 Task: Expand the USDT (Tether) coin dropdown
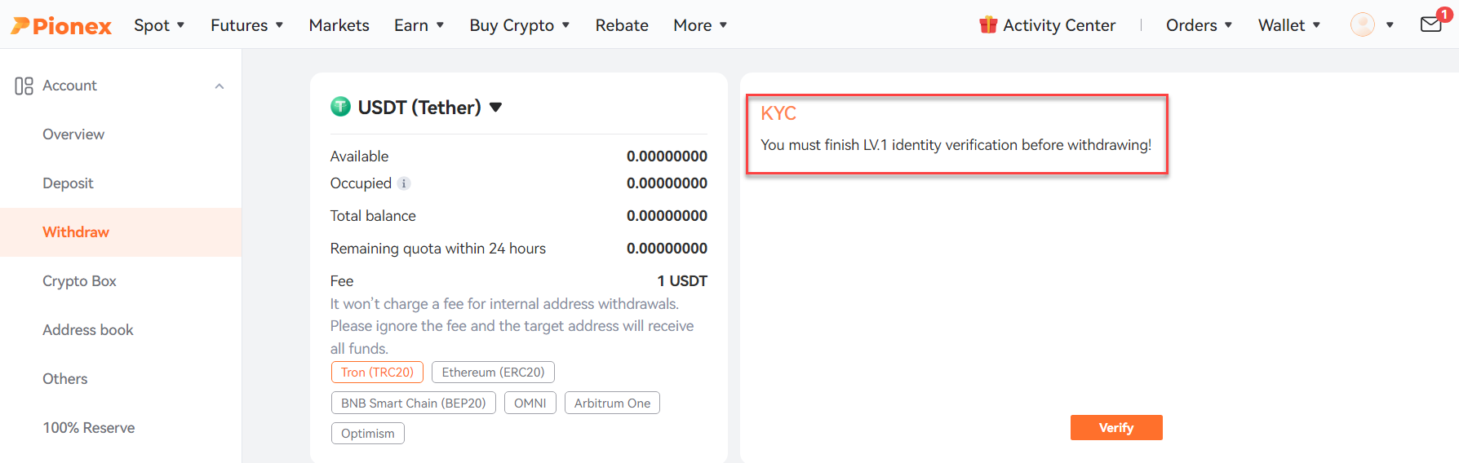point(495,108)
